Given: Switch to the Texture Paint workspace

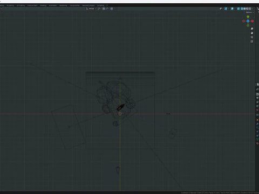Looking at the screenshot, I should pyautogui.click(x=32, y=5).
